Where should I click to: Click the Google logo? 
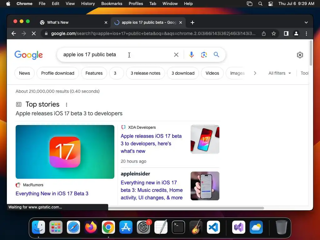pyautogui.click(x=28, y=55)
